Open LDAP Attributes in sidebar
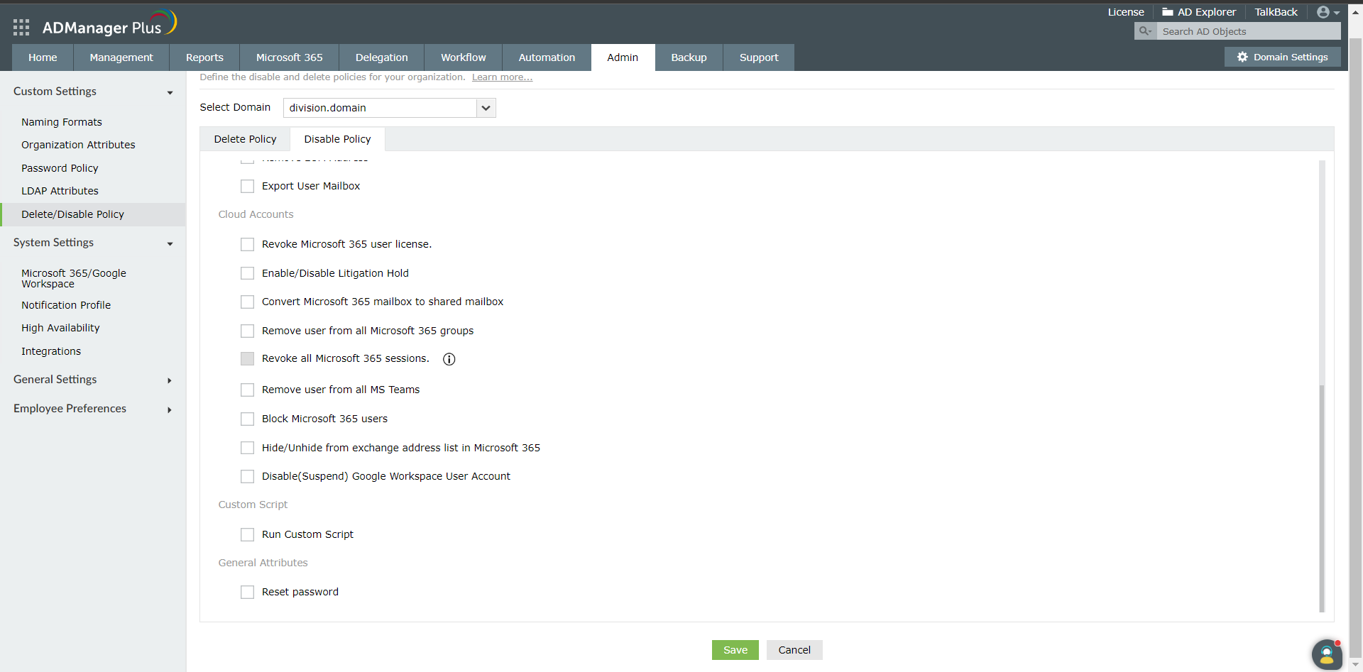The height and width of the screenshot is (672, 1363). [x=60, y=191]
